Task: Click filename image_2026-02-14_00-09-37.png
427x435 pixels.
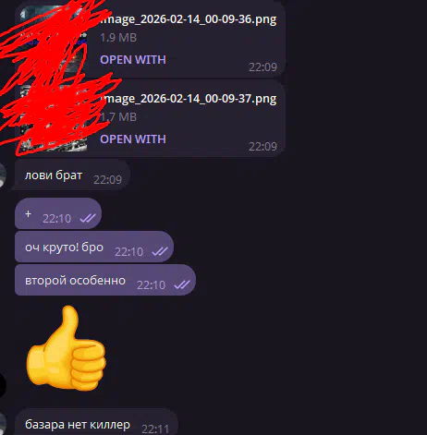Action: 189,99
